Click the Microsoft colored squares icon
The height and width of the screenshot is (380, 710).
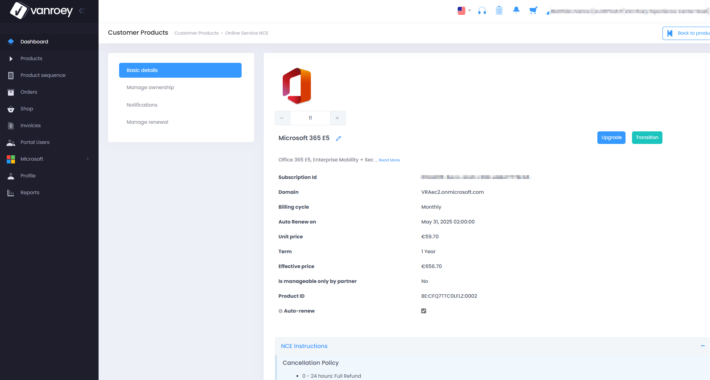pyautogui.click(x=11, y=159)
